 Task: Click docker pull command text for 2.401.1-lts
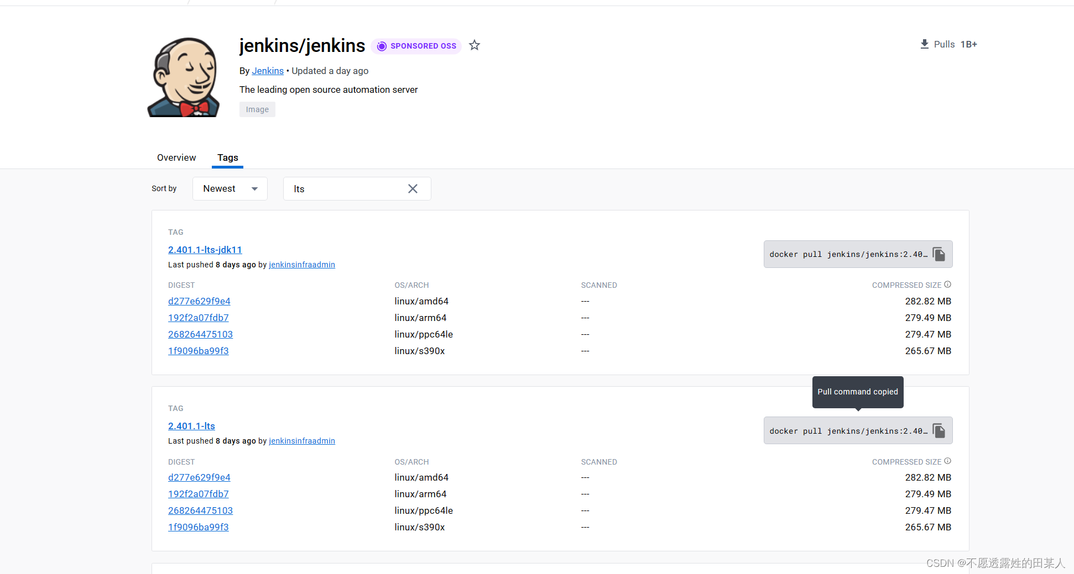click(848, 431)
